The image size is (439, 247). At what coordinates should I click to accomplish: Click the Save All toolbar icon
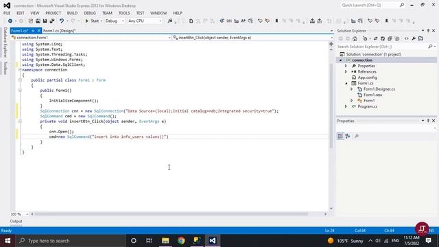point(52,21)
